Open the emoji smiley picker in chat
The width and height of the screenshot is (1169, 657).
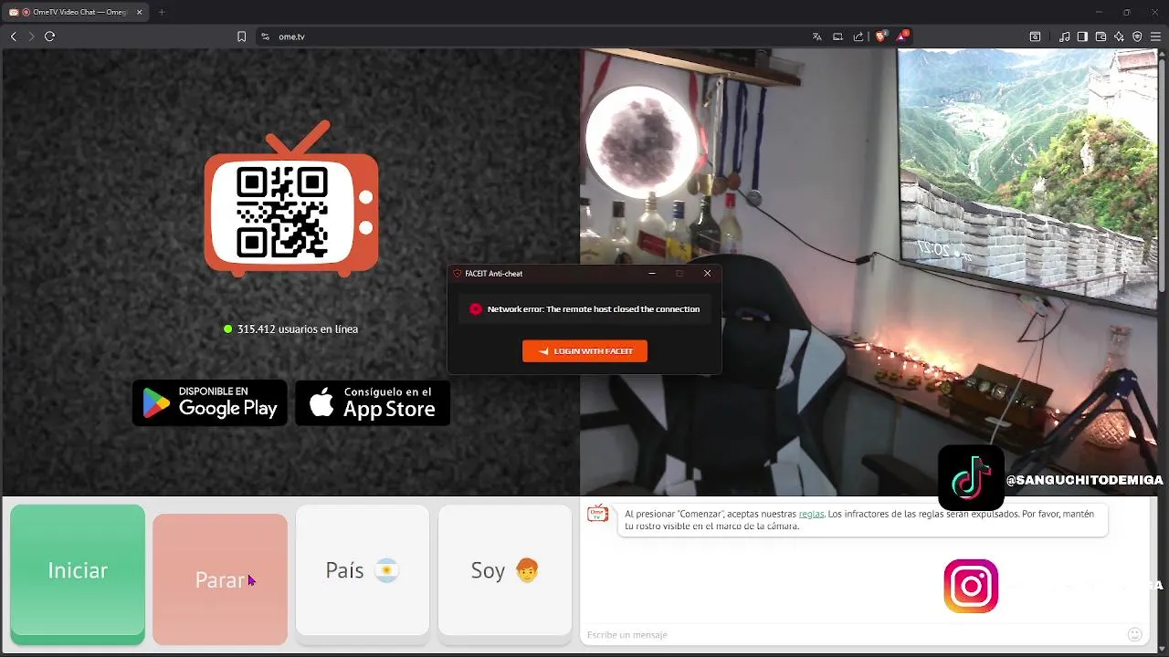[1135, 634]
